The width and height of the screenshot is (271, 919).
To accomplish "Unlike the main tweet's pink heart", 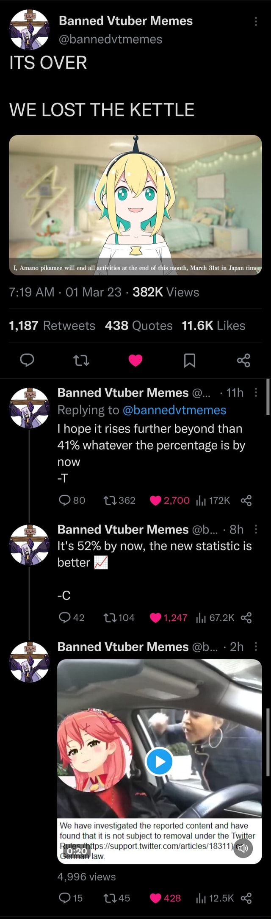I will (x=135, y=361).
